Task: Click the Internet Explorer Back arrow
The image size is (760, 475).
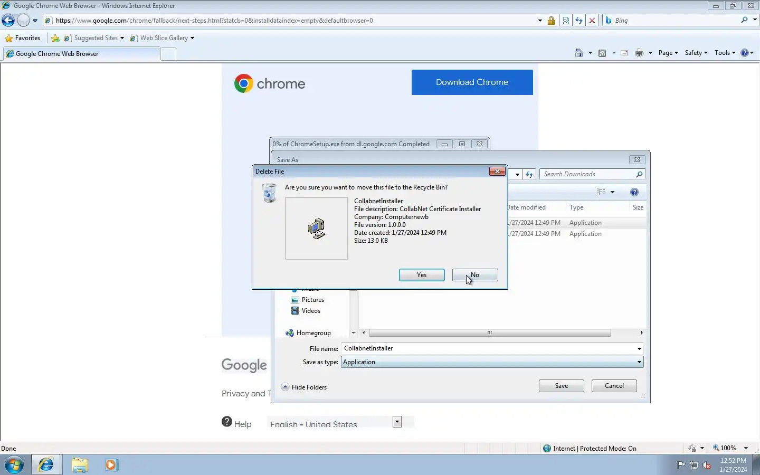Action: click(8, 21)
